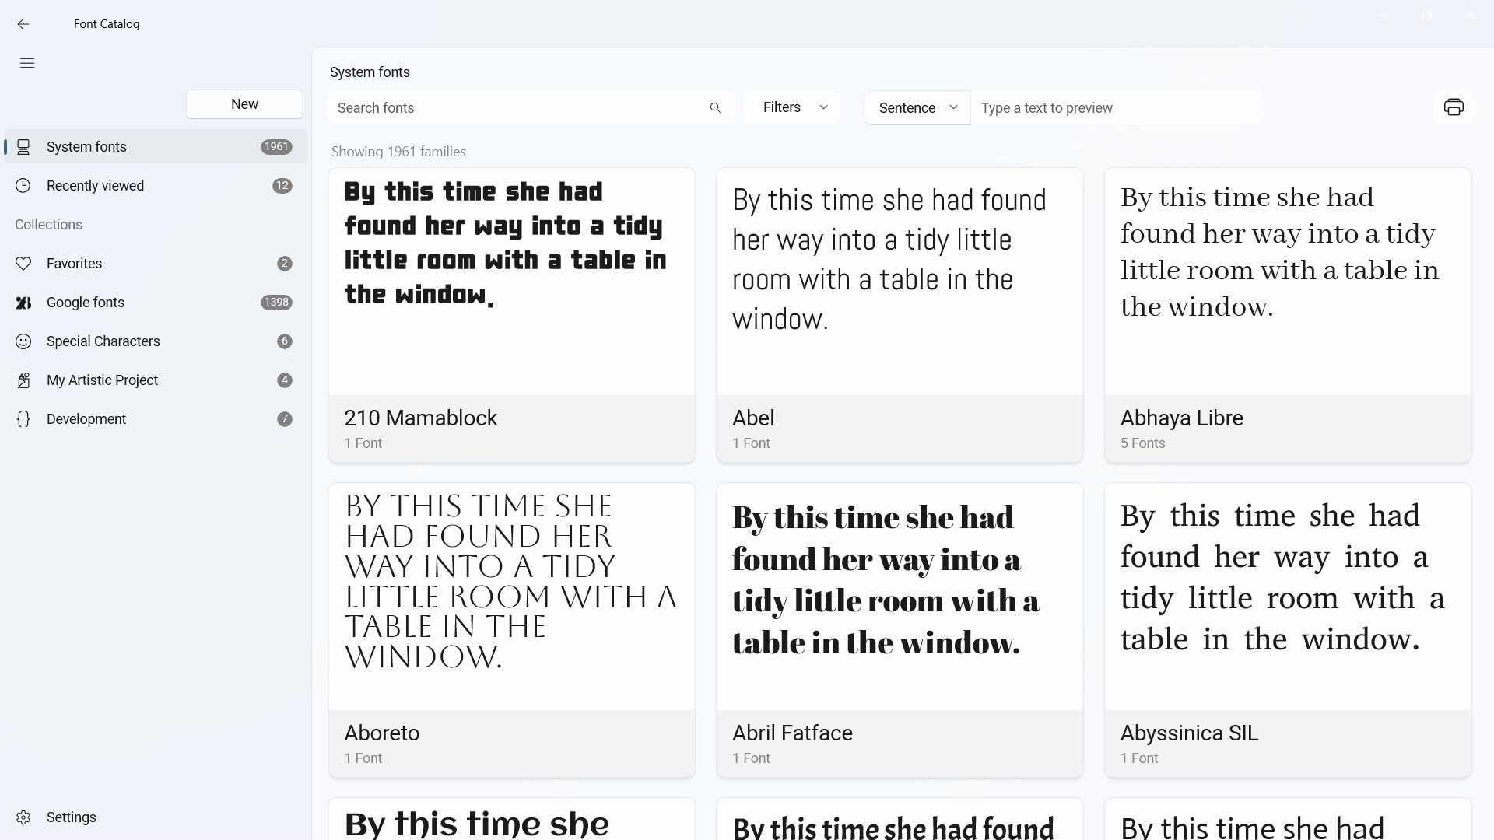Screen dimensions: 1494x840
Task: Click the preview text input field
Action: (1117, 107)
